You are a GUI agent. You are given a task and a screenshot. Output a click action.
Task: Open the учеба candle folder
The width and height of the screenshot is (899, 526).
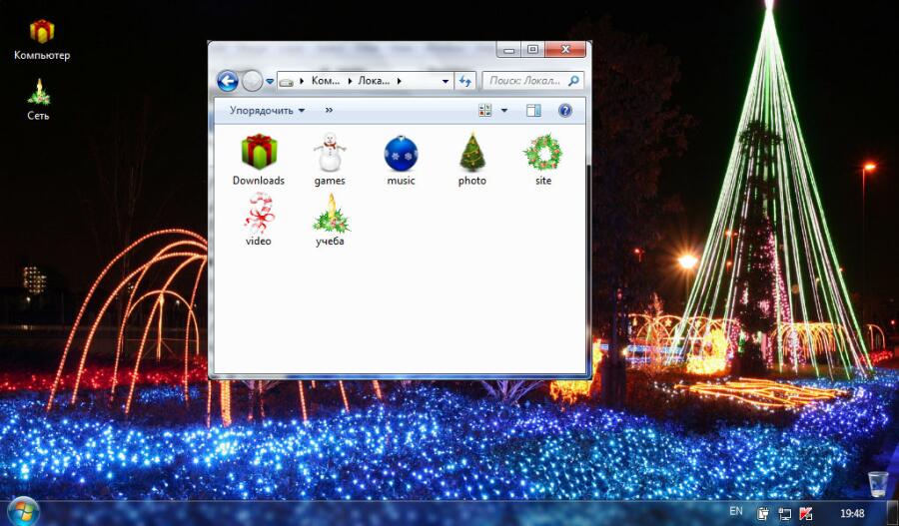(x=330, y=213)
